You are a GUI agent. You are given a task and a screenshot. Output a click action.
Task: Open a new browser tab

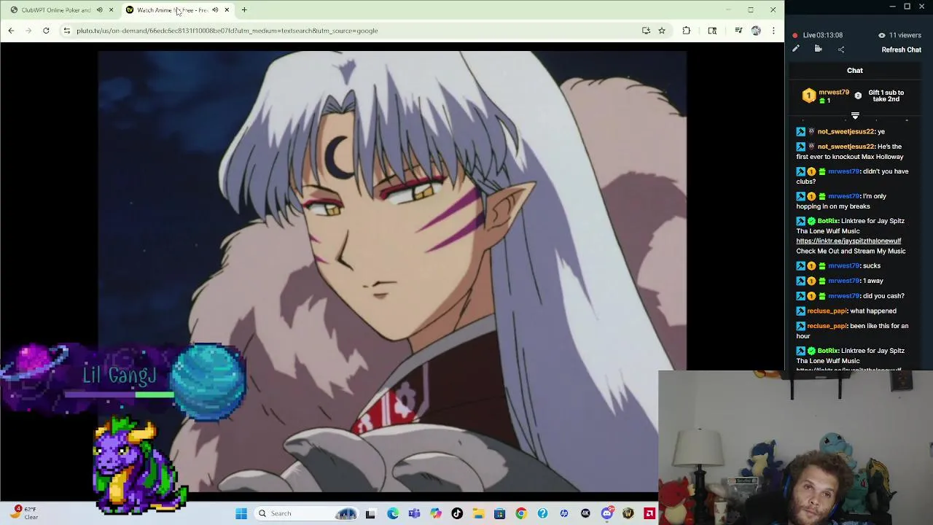tap(244, 9)
